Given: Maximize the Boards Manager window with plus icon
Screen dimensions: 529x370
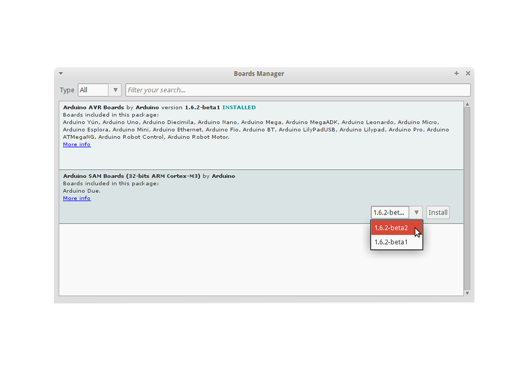Looking at the screenshot, I should [456, 73].
